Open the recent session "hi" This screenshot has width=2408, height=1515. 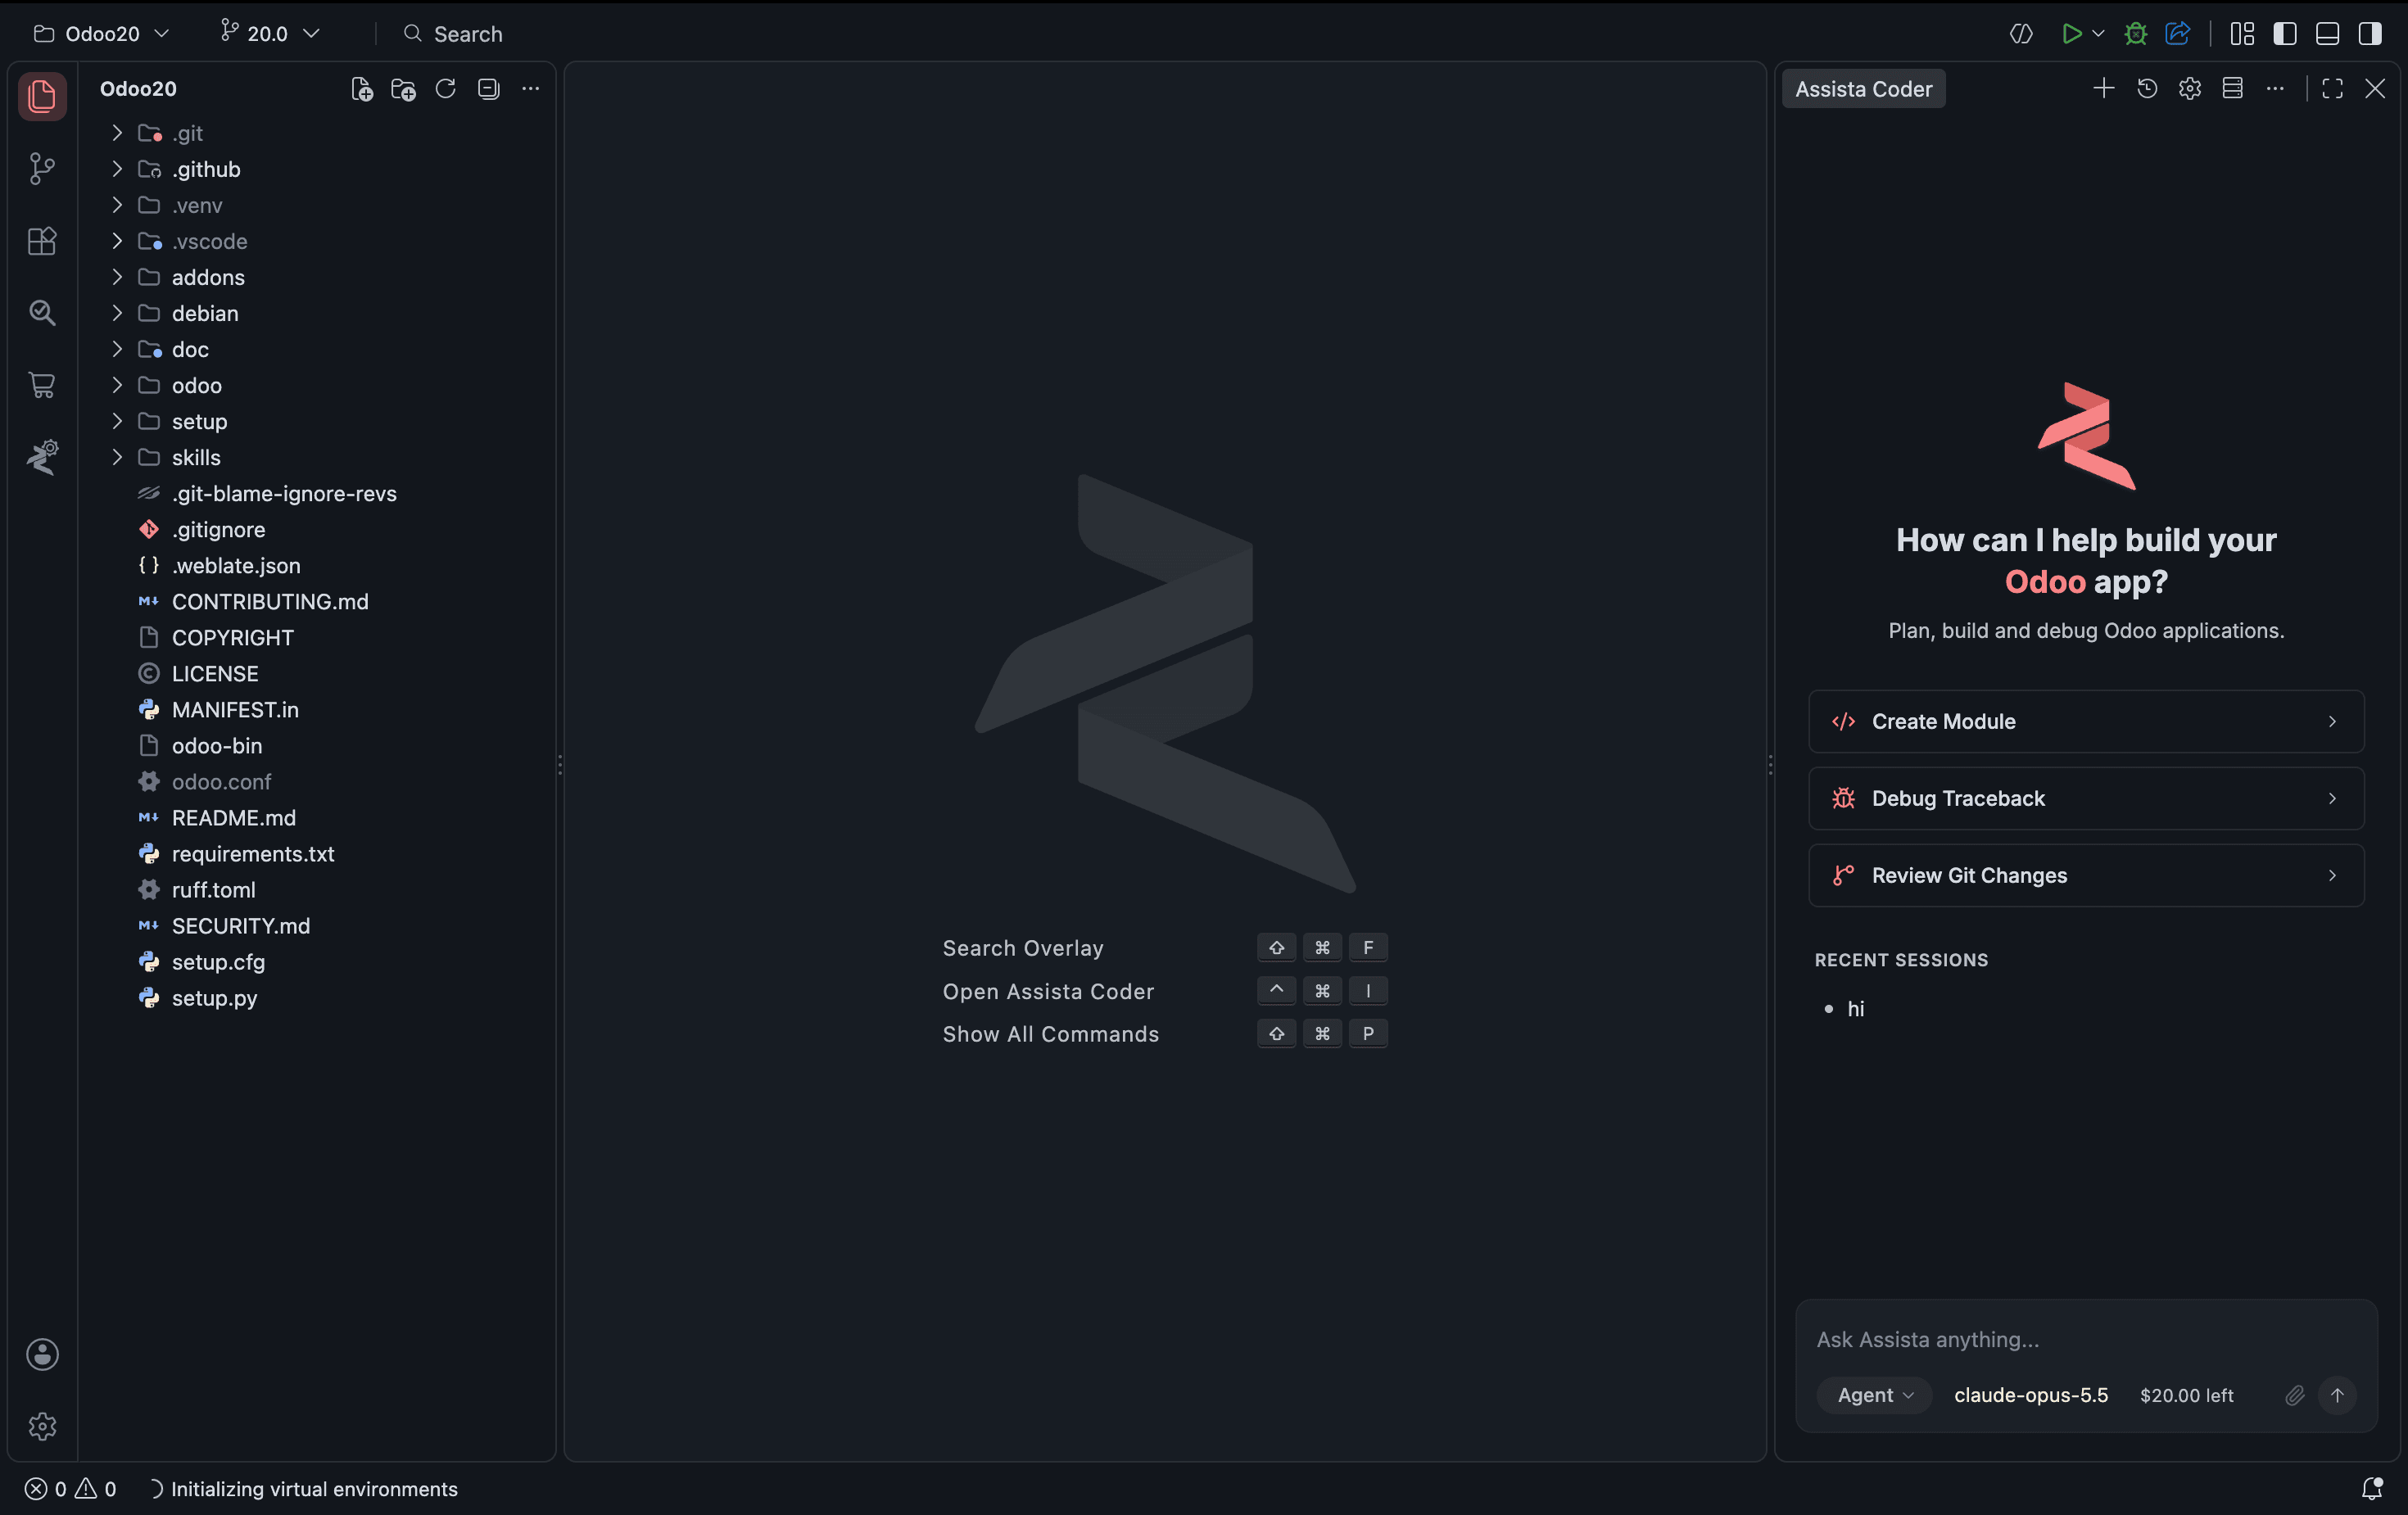tap(1855, 1009)
